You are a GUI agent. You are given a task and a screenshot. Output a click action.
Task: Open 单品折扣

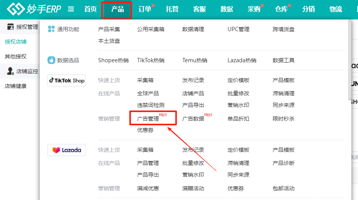tap(238, 119)
